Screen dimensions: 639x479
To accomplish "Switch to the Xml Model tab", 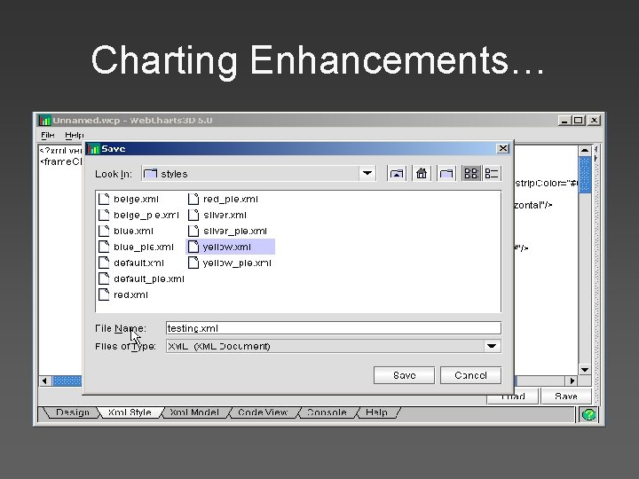I will pyautogui.click(x=194, y=412).
